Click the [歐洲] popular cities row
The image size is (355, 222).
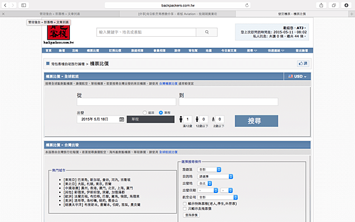101,197
